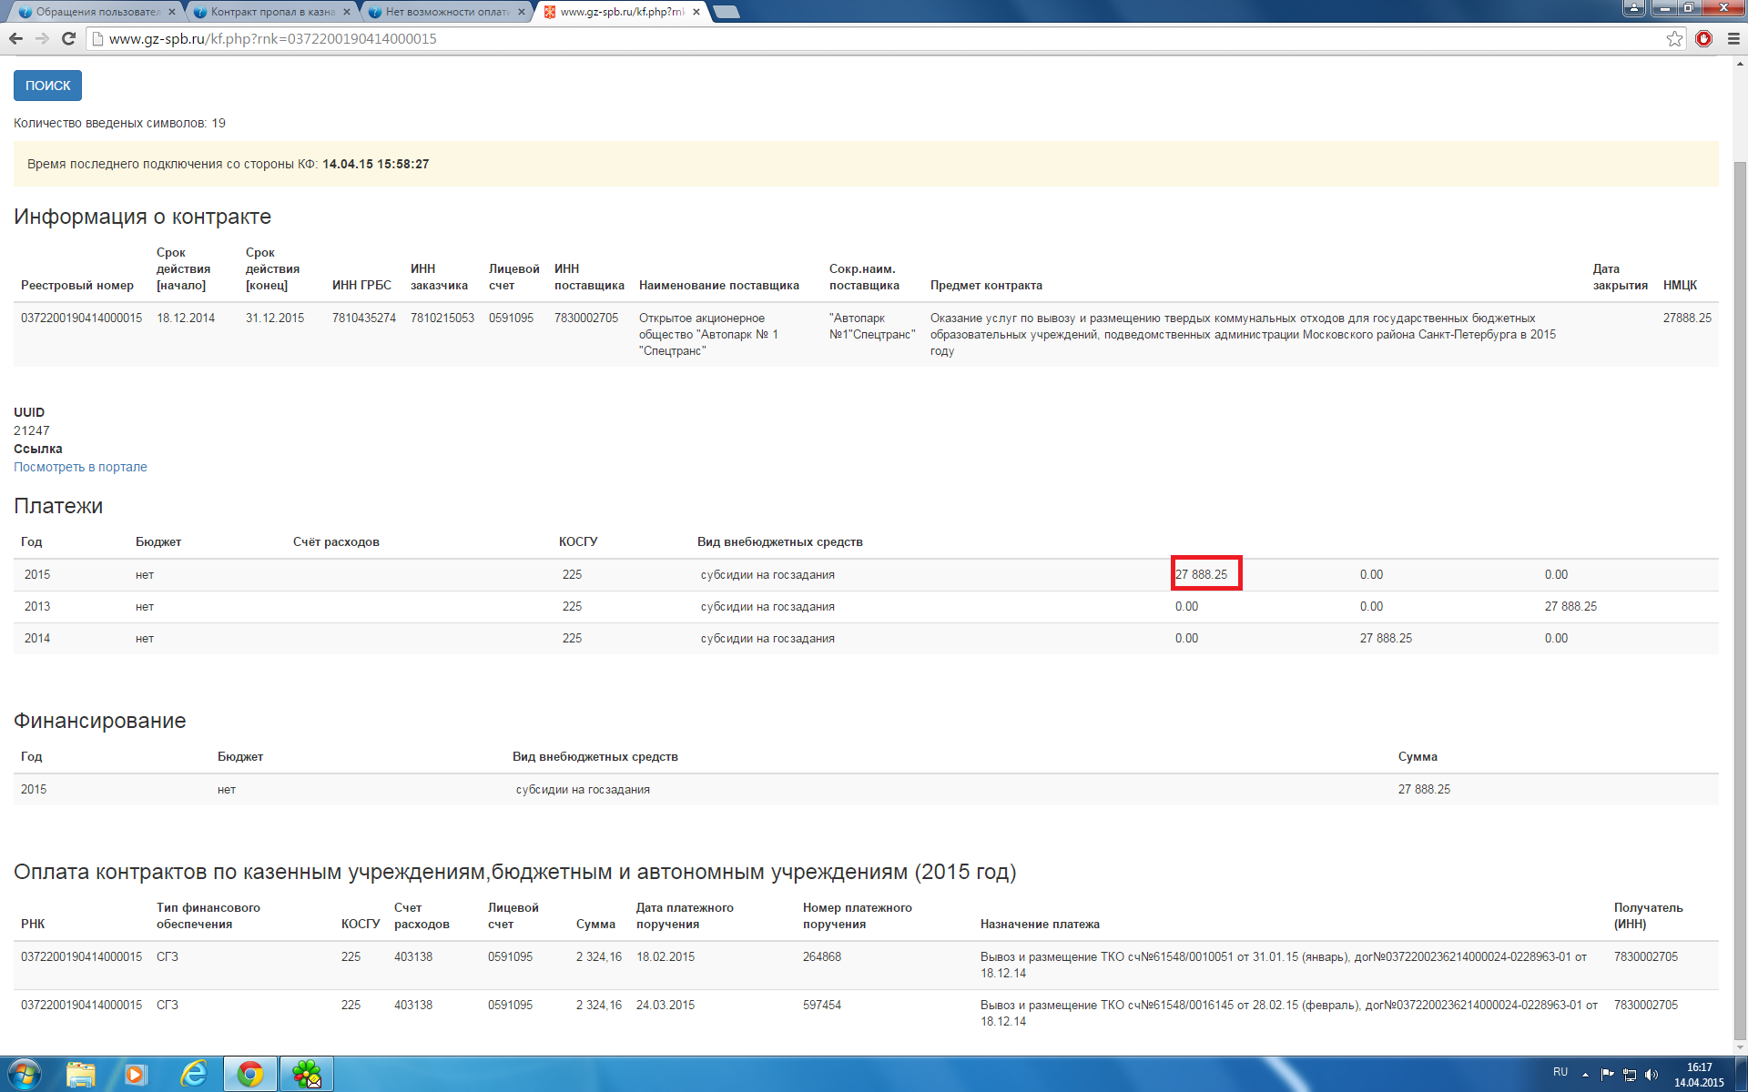Open the red extension icon in the toolbar
Screen dimensions: 1748x1092
tap(1703, 38)
